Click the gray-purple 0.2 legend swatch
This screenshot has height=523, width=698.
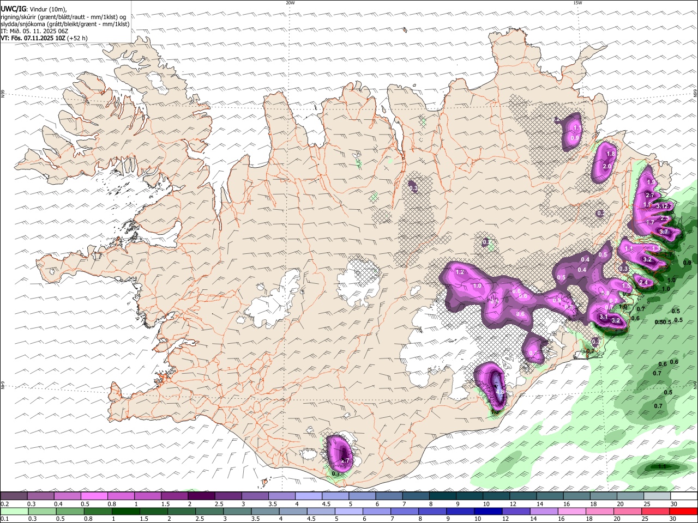pos(14,496)
